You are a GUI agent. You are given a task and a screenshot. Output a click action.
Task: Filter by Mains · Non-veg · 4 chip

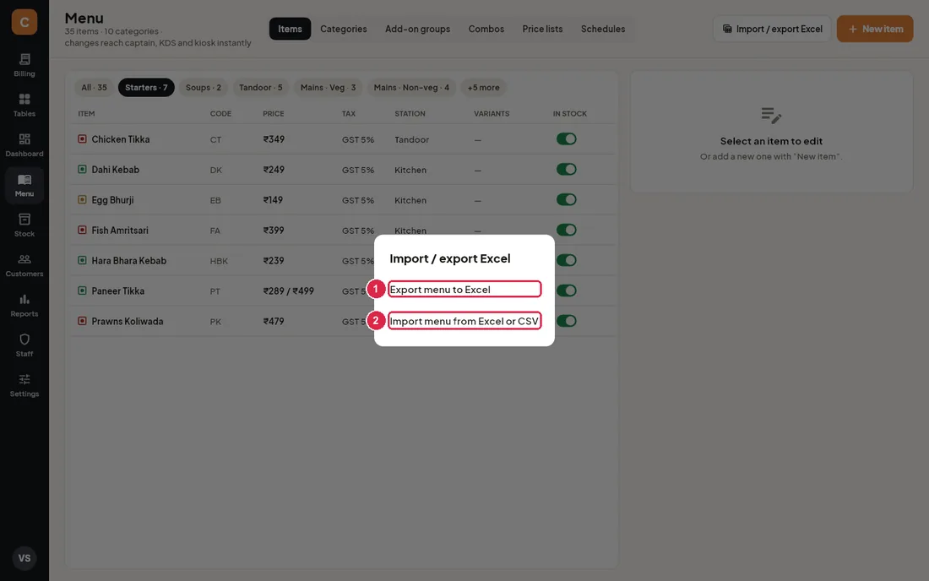coord(412,88)
